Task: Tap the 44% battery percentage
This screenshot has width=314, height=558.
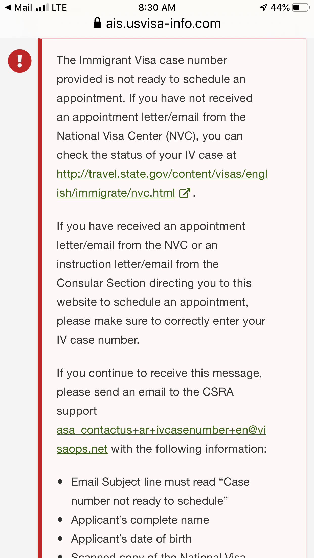Action: tap(280, 8)
